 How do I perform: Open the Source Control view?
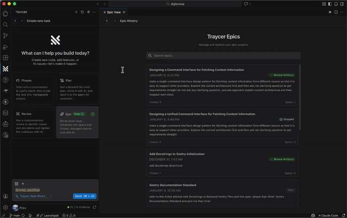[x=6, y=36]
